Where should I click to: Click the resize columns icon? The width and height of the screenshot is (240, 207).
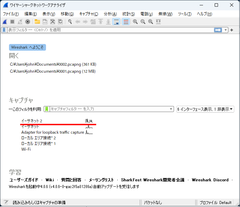click(158, 22)
